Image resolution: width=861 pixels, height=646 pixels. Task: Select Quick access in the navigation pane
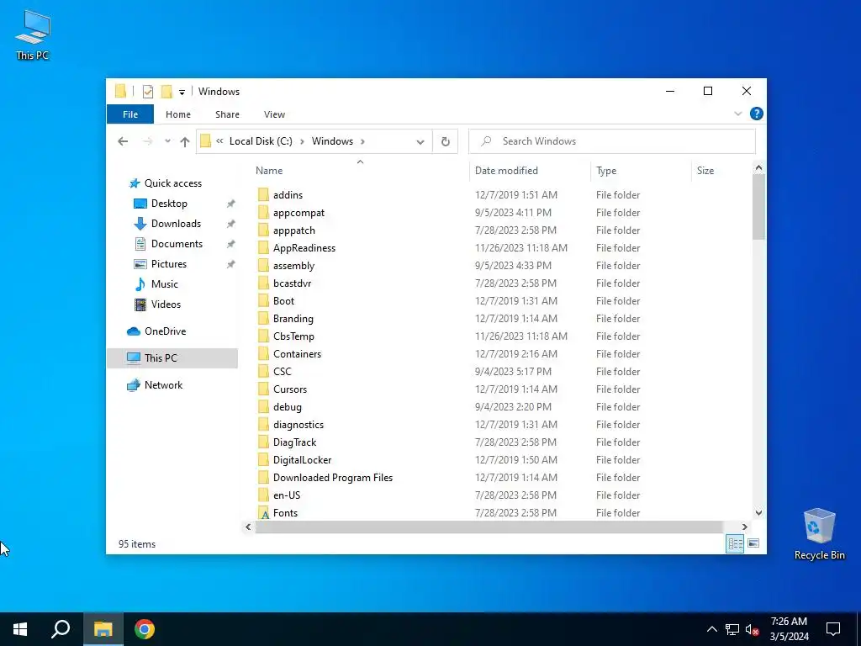[172, 183]
